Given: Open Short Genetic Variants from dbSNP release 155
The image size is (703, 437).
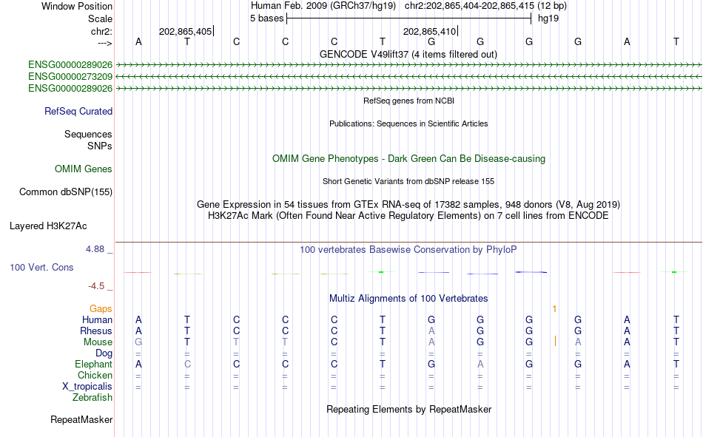Looking at the screenshot, I should [408, 181].
